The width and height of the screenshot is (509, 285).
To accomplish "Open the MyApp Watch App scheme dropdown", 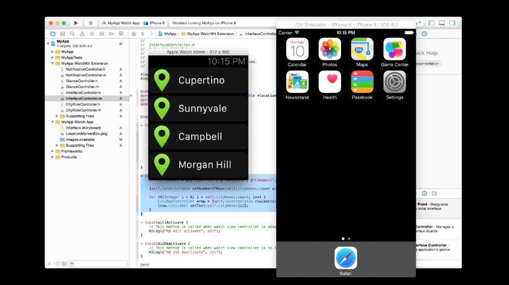I will pos(123,23).
